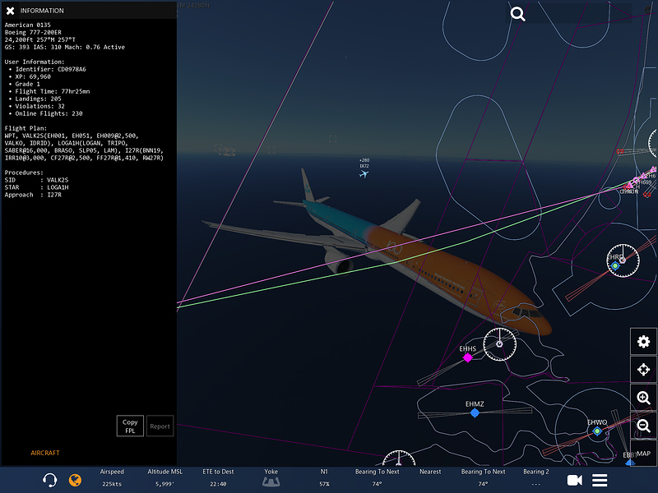The height and width of the screenshot is (493, 658).
Task: Open the map search magnifier
Action: pos(517,14)
